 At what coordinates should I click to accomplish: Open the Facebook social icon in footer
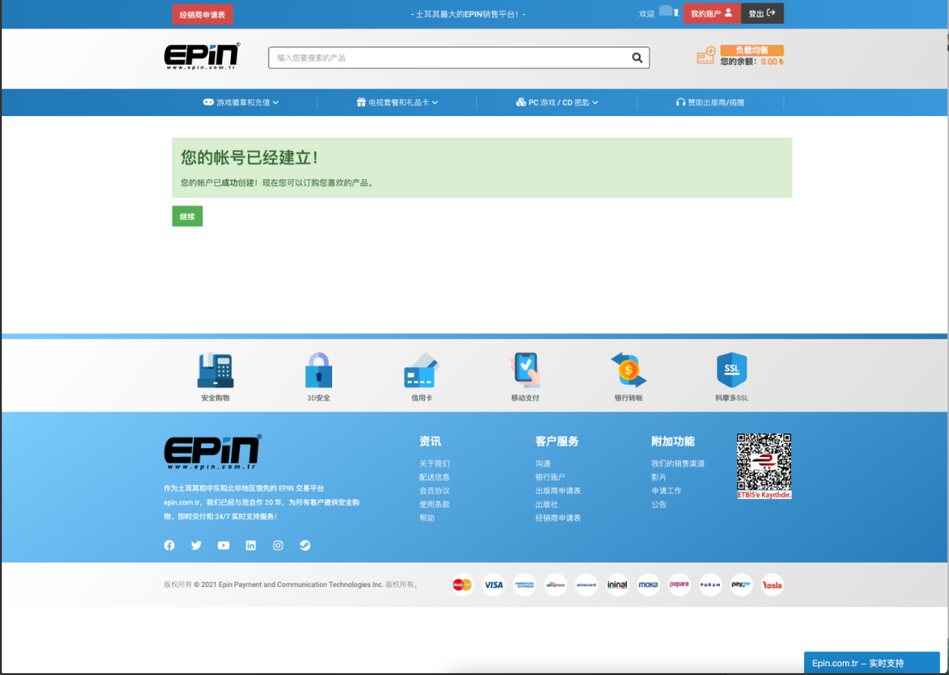(x=170, y=546)
